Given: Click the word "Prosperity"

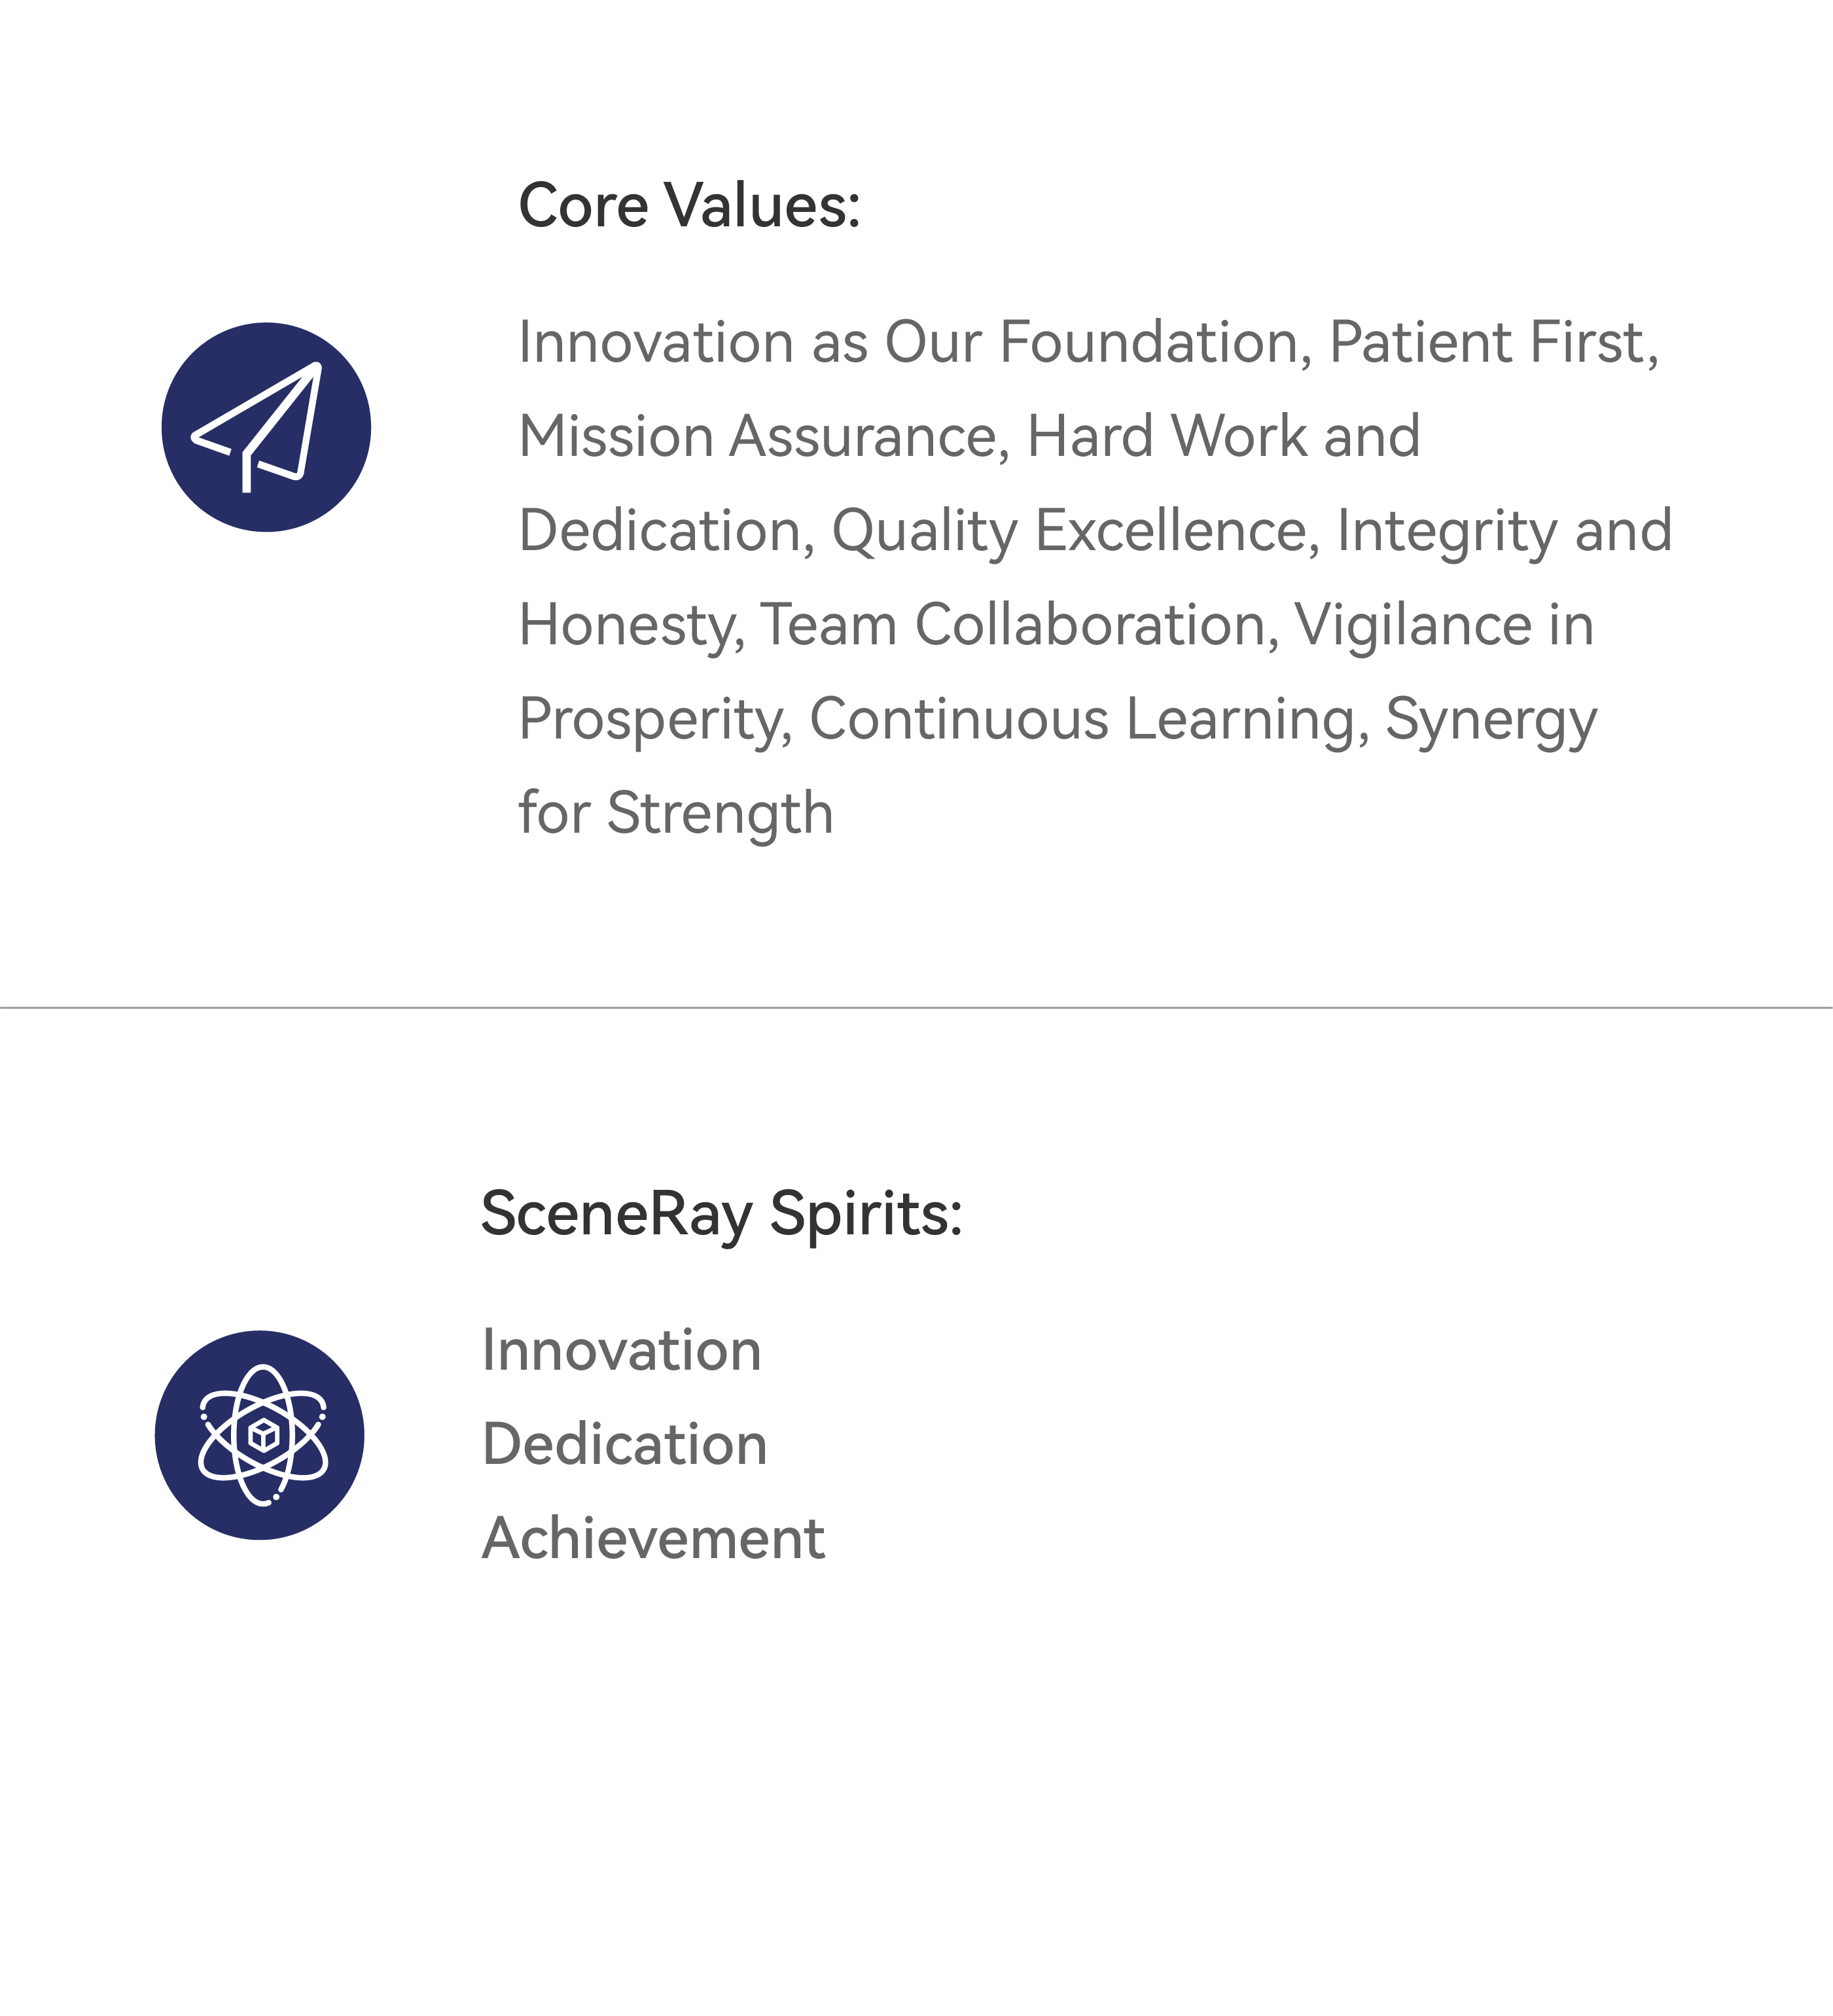Looking at the screenshot, I should click(650, 719).
